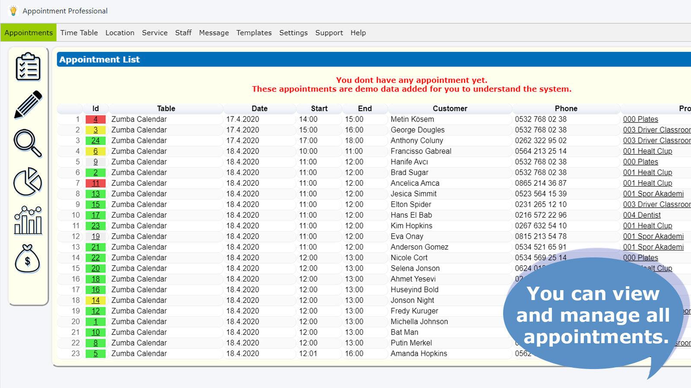Click the Customer column header
Screen dimensions: 691x388
point(450,108)
